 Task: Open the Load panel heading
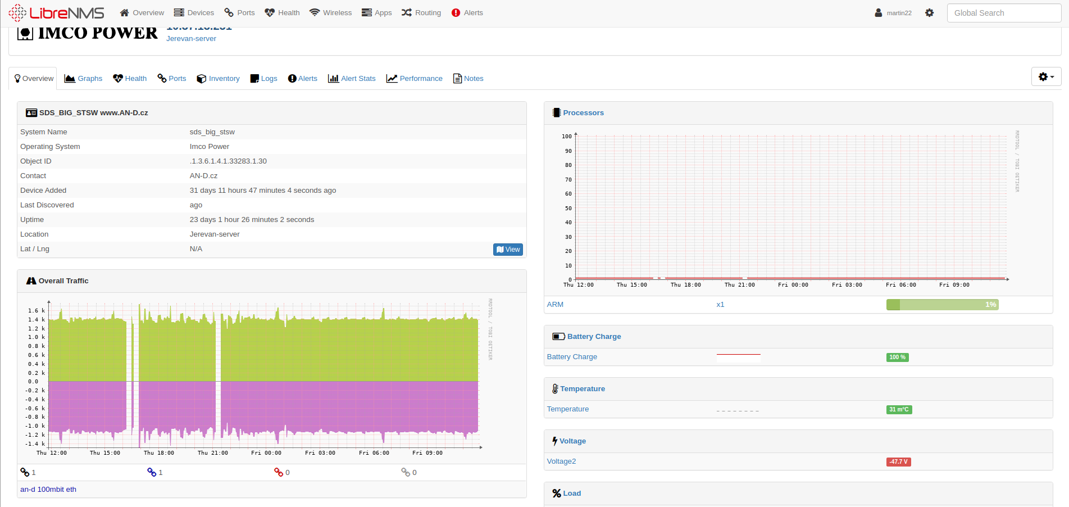pos(572,494)
